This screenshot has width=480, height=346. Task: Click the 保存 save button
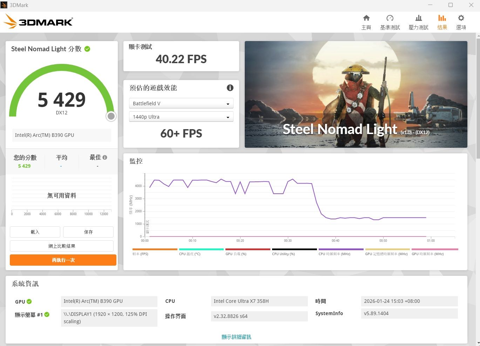pos(88,232)
